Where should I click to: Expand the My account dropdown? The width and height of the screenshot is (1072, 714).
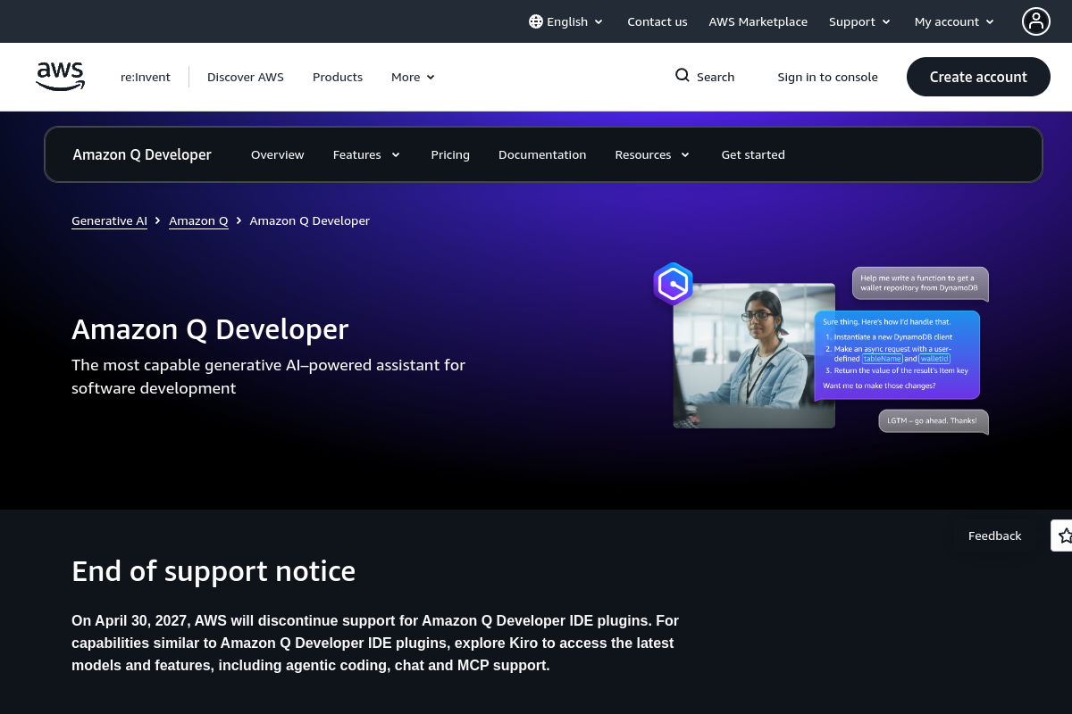[954, 21]
